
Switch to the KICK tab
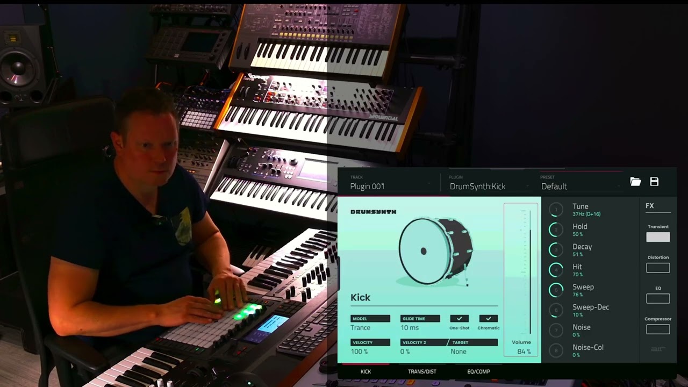point(365,371)
